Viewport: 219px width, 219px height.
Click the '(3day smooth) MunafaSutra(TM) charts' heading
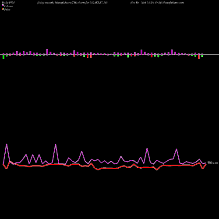[61, 3]
